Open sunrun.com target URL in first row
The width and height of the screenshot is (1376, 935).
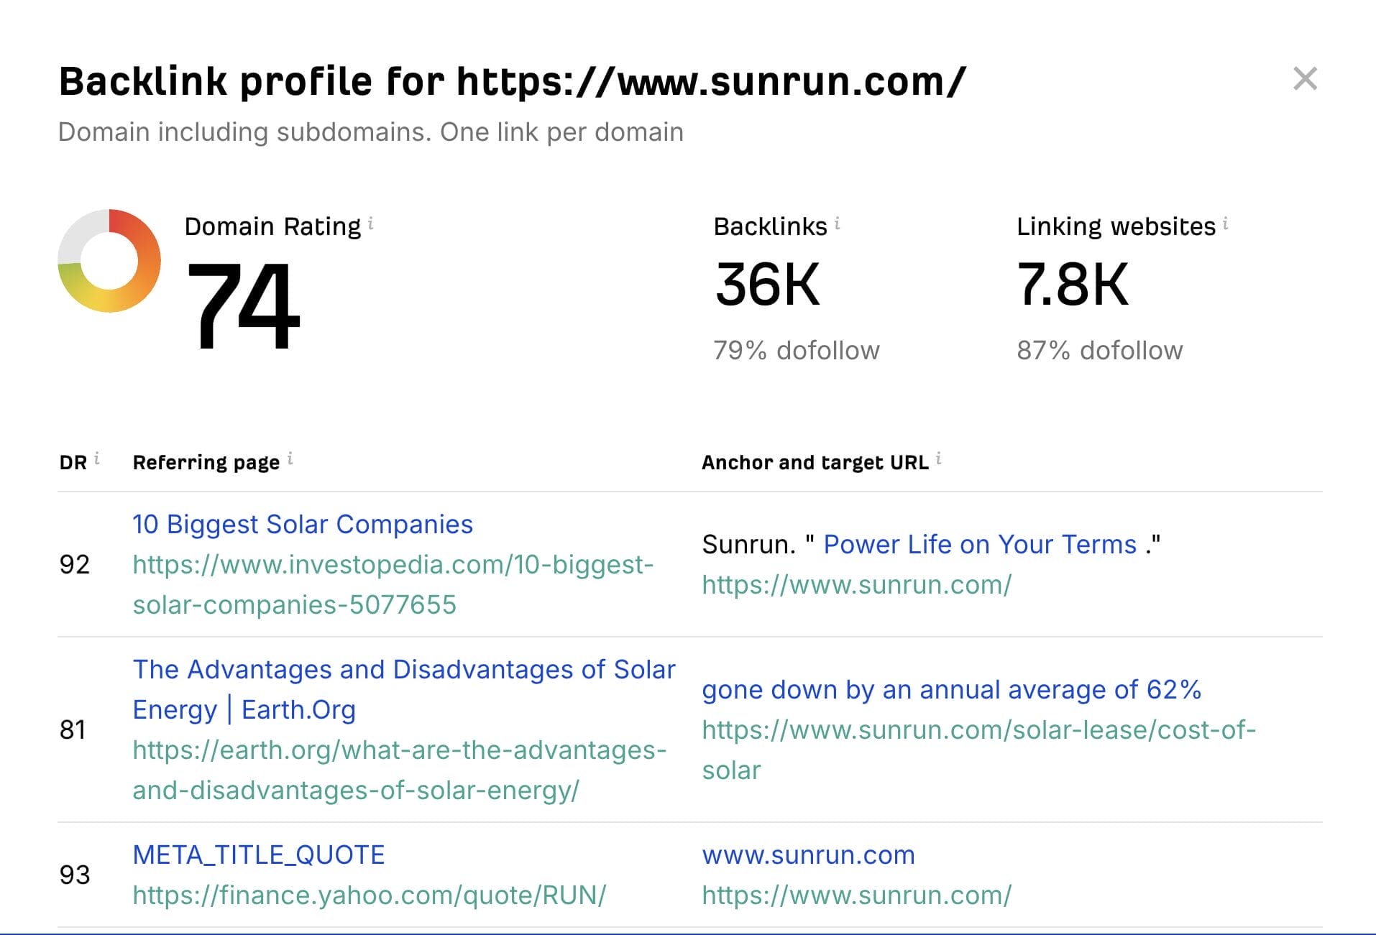coord(856,584)
